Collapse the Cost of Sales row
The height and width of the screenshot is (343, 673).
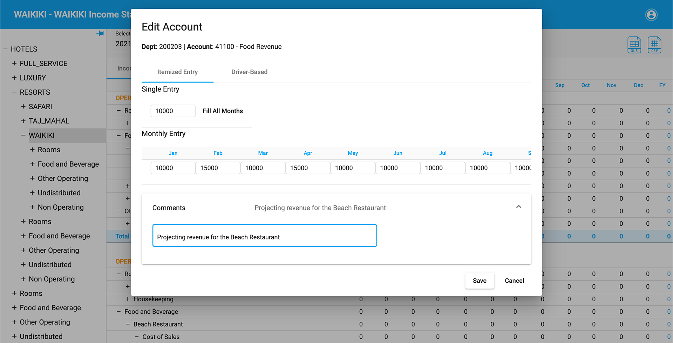pos(137,337)
